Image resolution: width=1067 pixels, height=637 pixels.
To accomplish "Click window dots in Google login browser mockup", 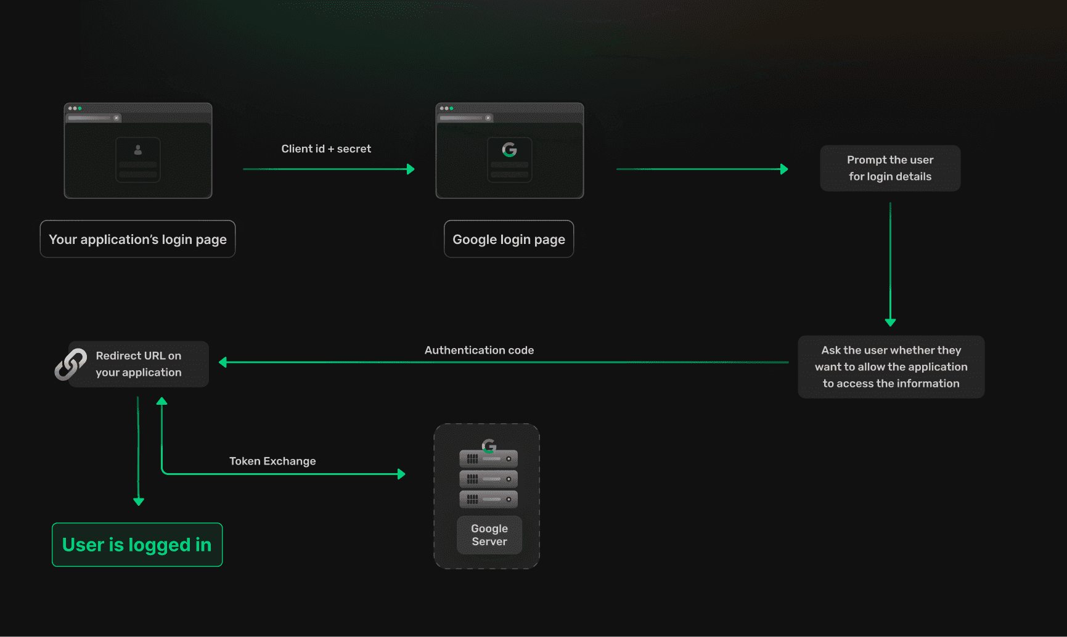I will (447, 108).
